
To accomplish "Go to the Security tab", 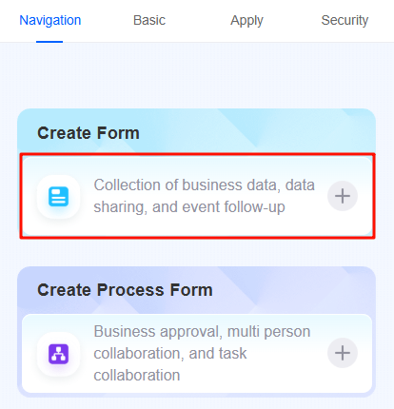I will [345, 20].
